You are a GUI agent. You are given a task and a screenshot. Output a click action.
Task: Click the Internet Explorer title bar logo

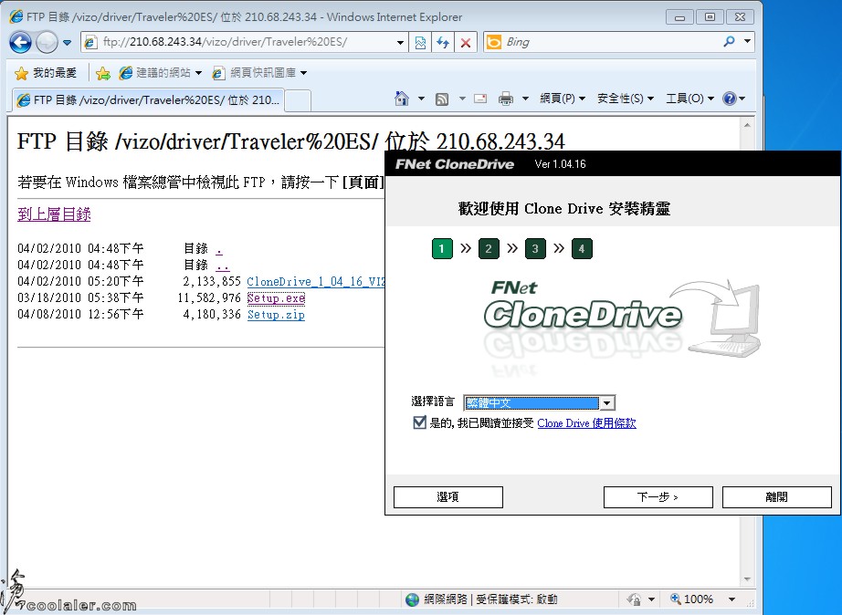pos(16,16)
